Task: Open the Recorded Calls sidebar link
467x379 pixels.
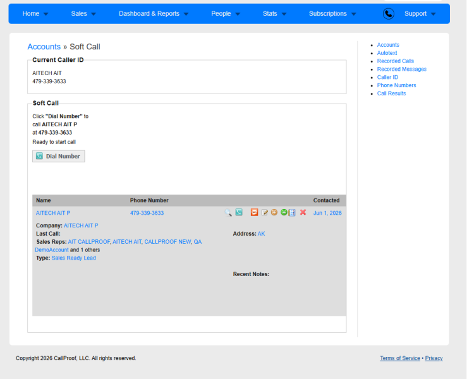Action: coord(395,61)
